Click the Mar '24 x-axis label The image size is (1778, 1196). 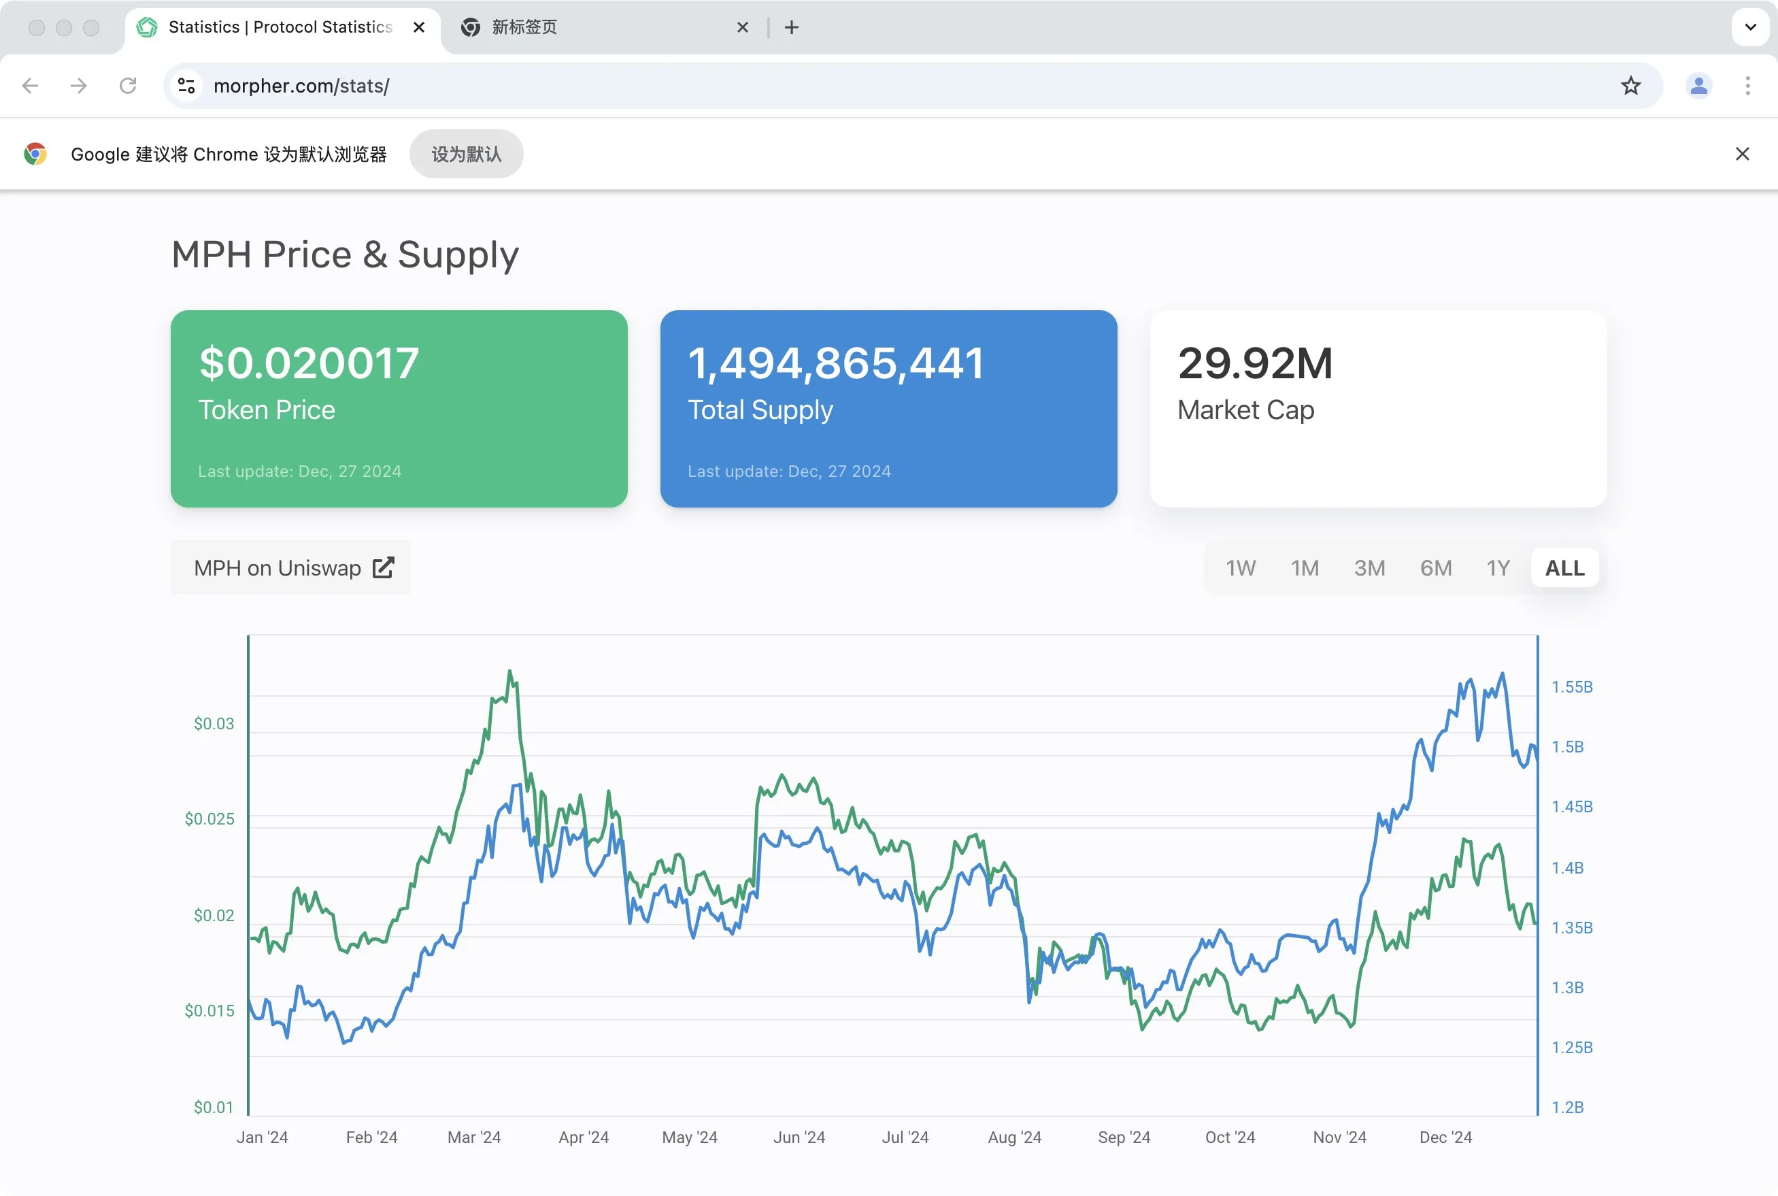pos(474,1137)
